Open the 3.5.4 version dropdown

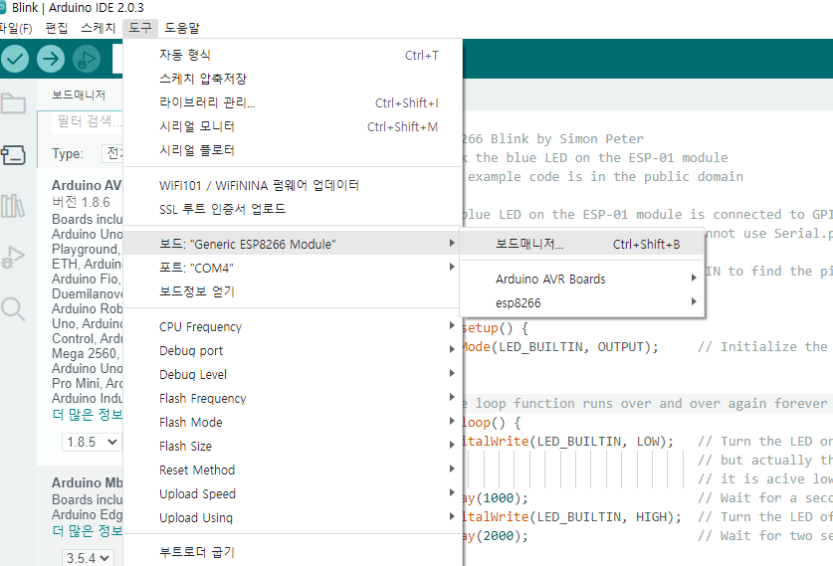tap(88, 558)
